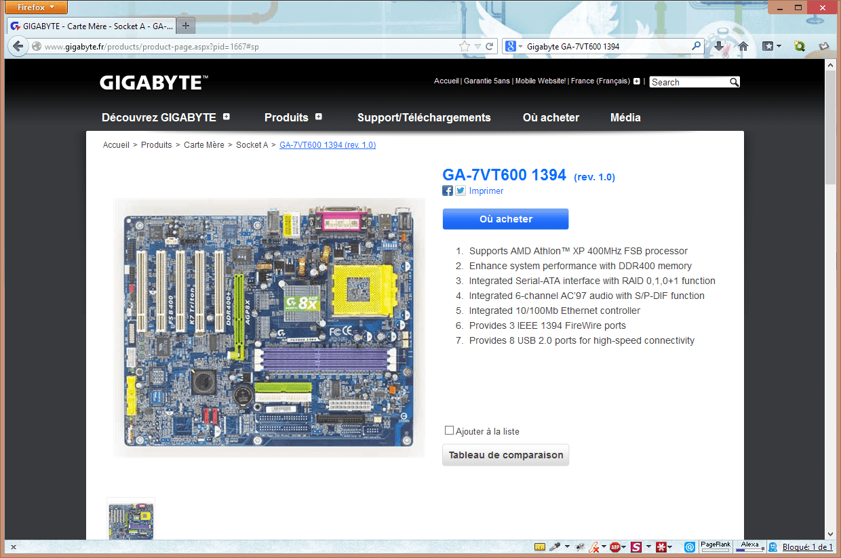Open the Accueil breadcrumb link
The height and width of the screenshot is (558, 841).
pyautogui.click(x=116, y=145)
